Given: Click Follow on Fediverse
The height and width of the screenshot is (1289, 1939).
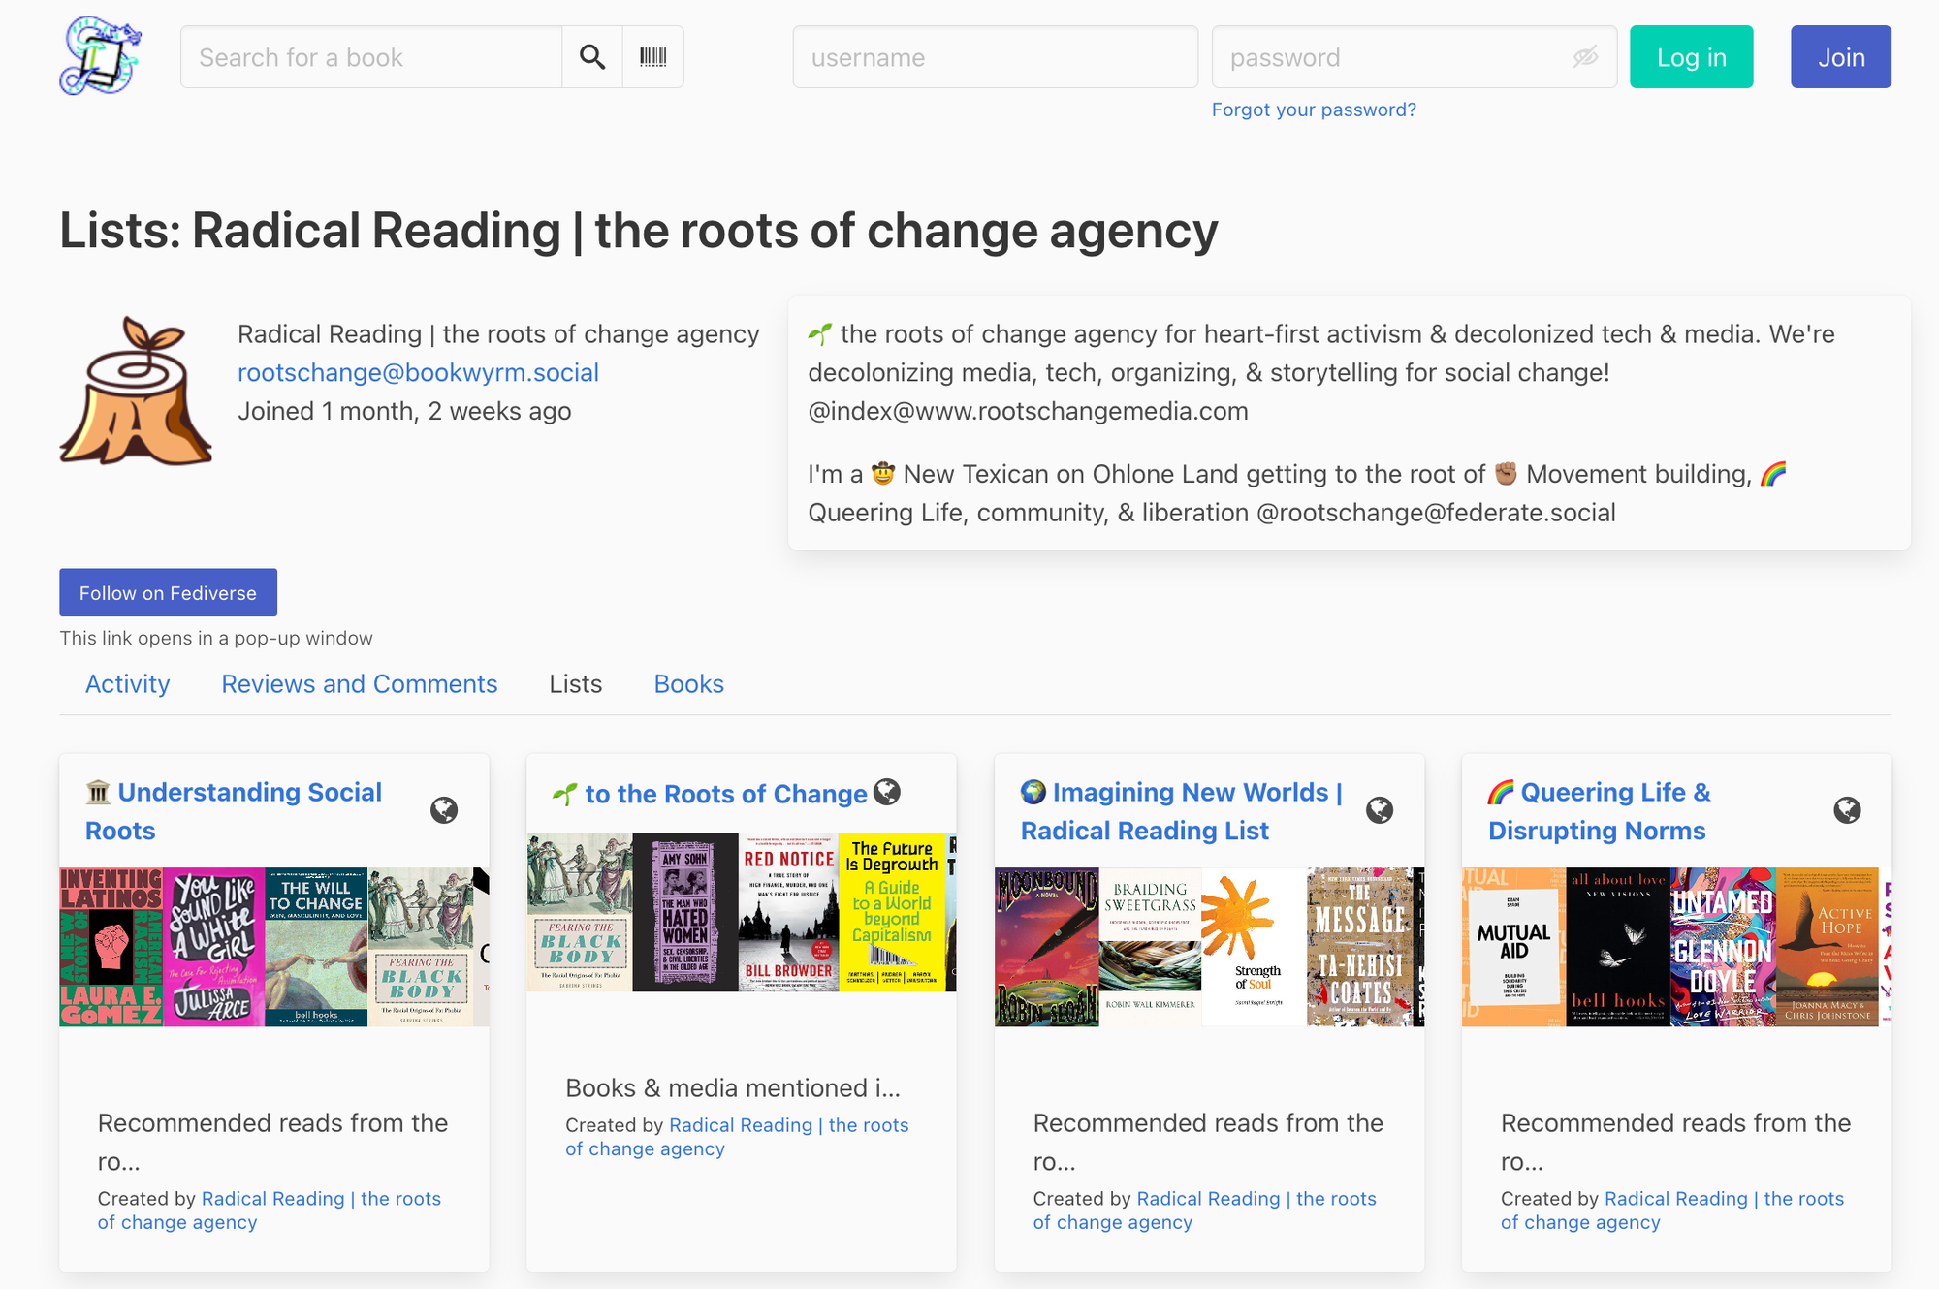Looking at the screenshot, I should [x=167, y=592].
